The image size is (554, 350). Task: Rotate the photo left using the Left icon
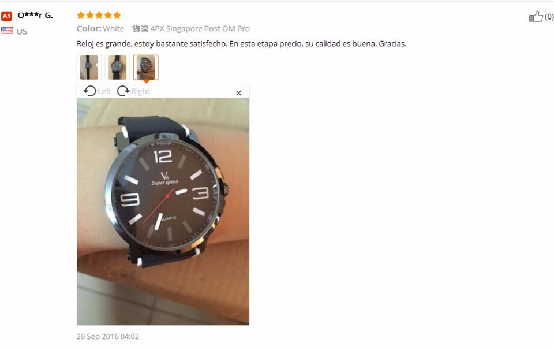(90, 91)
